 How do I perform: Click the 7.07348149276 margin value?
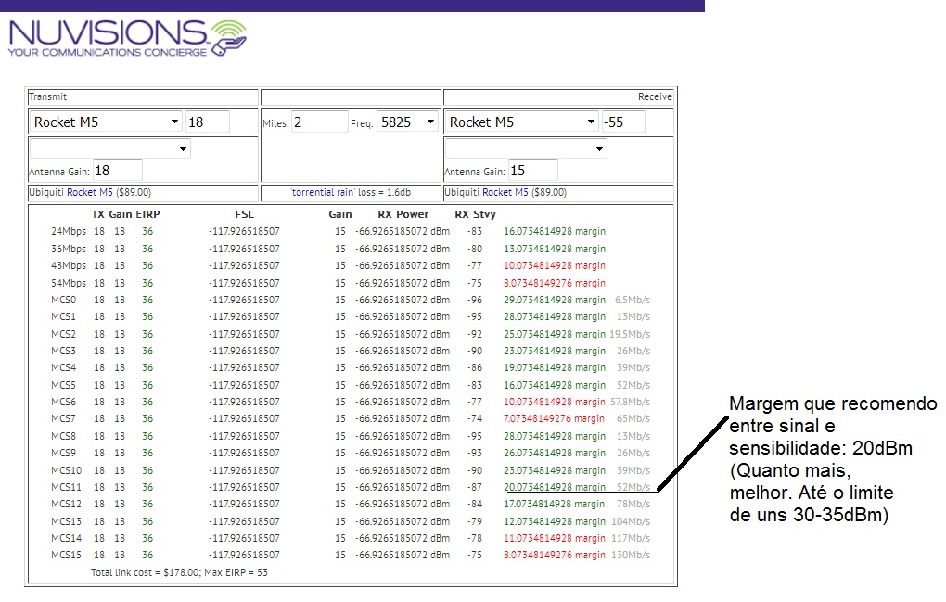(555, 418)
